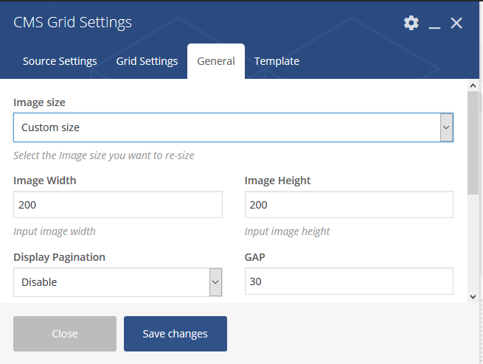Focus the Image Height input box
Image resolution: width=483 pixels, height=364 pixels.
[x=349, y=205]
